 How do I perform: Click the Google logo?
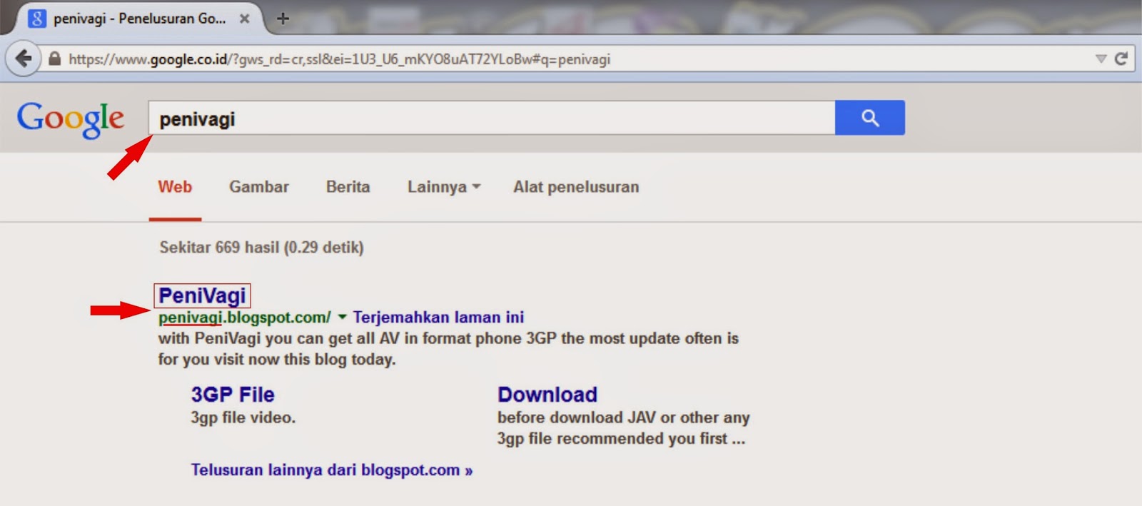click(71, 118)
